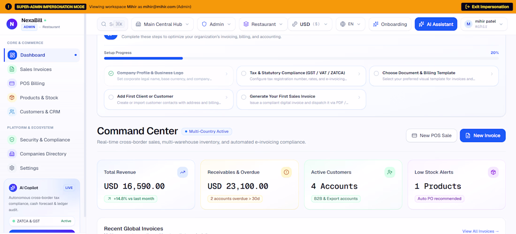Click the NexaBill purple logo icon
Screen dimensions: 516x234
click(x=12, y=24)
